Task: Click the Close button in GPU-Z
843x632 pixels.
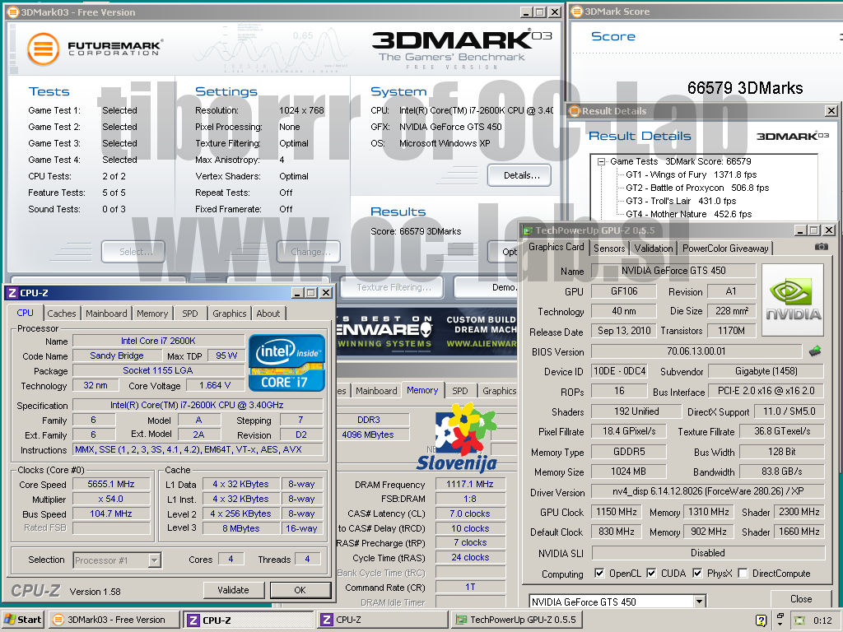Action: (801, 599)
